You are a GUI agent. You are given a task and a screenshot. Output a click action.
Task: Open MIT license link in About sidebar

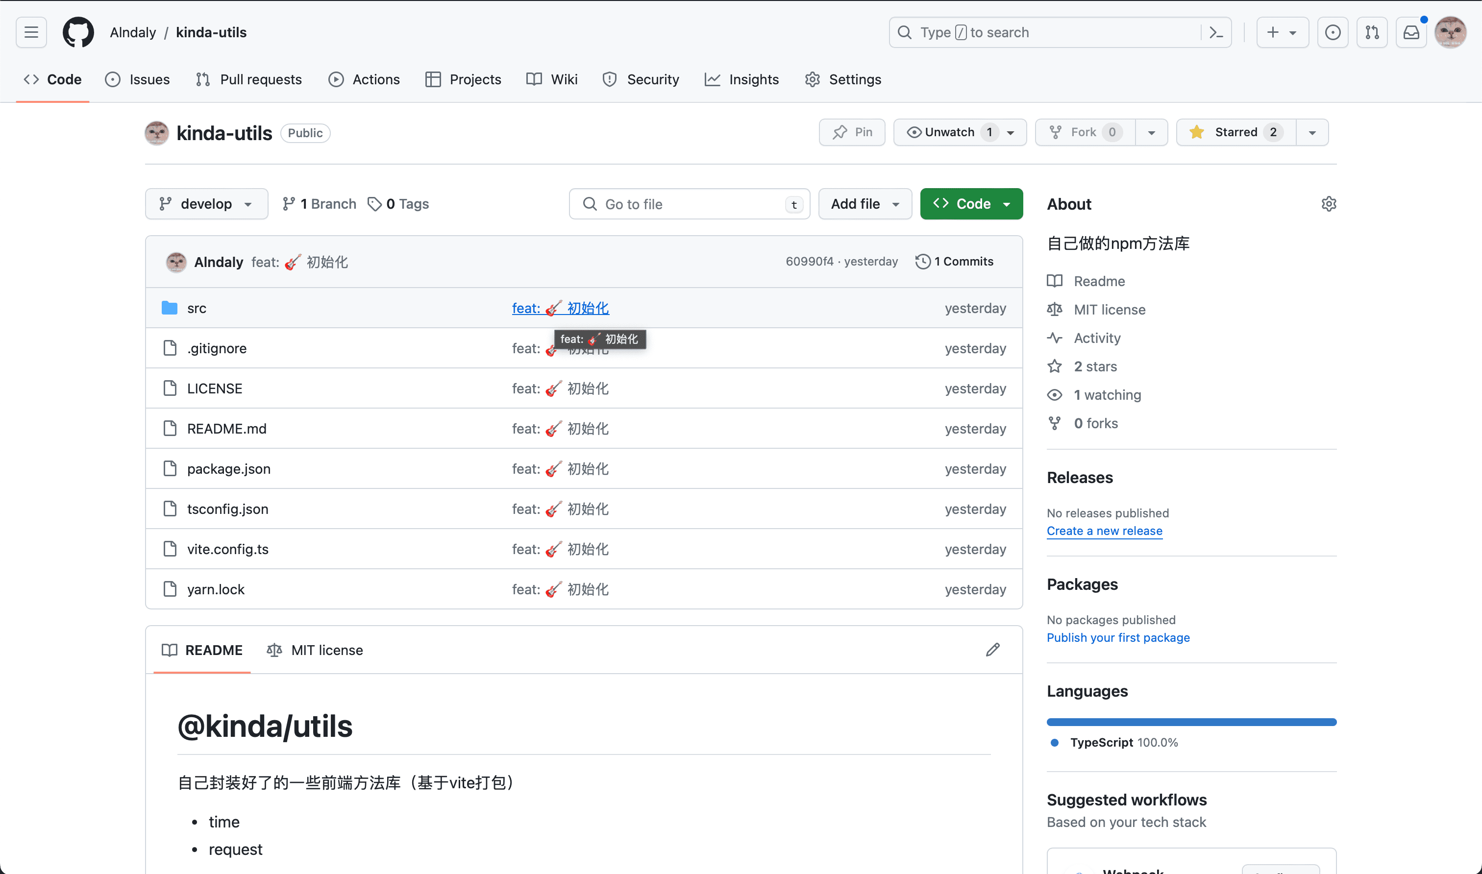point(1096,309)
